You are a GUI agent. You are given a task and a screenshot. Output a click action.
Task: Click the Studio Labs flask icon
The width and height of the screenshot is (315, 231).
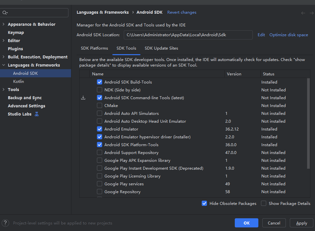click(37, 114)
